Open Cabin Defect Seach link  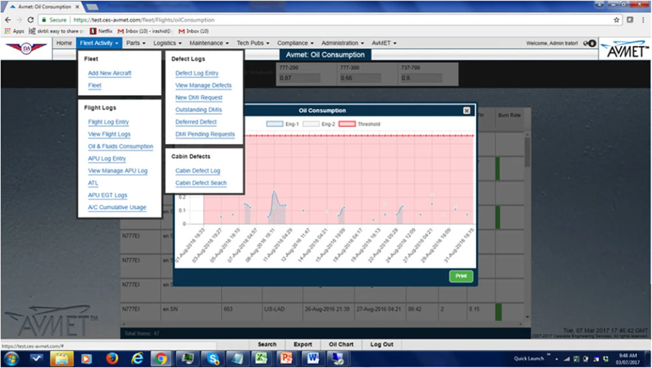(x=201, y=183)
